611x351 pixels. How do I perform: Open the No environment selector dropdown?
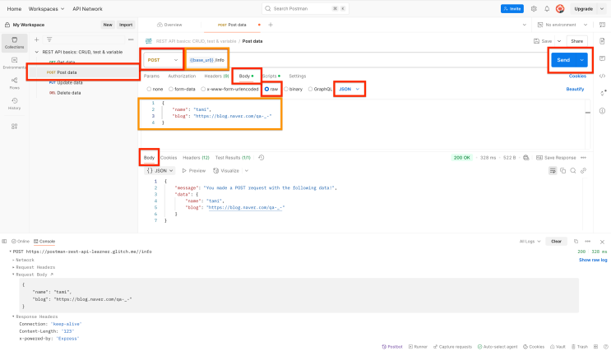(562, 25)
